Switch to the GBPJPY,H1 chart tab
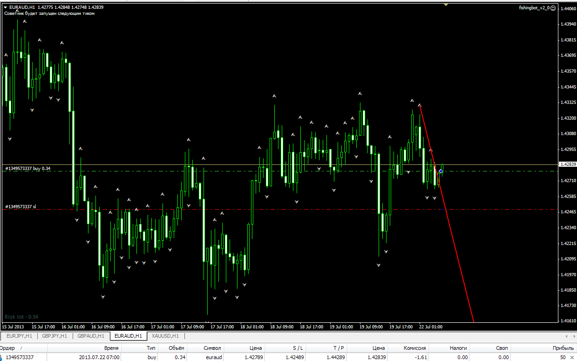Screen dimensions: 577x361 54,336
